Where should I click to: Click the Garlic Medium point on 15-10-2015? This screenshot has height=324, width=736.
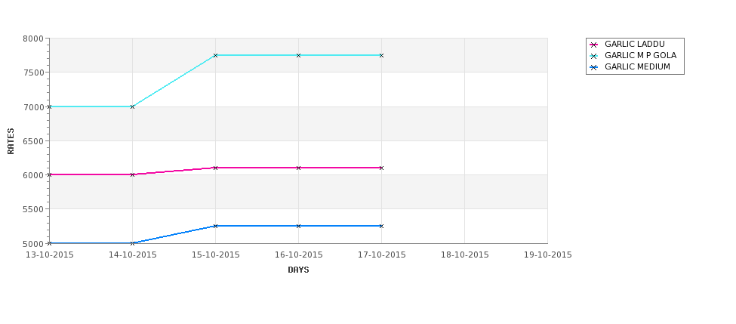[215, 226]
